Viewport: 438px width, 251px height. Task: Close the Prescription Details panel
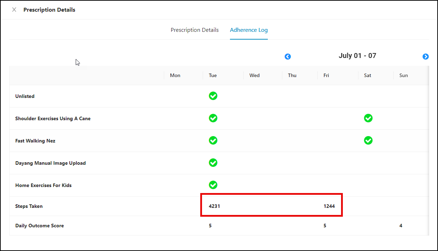(x=14, y=10)
